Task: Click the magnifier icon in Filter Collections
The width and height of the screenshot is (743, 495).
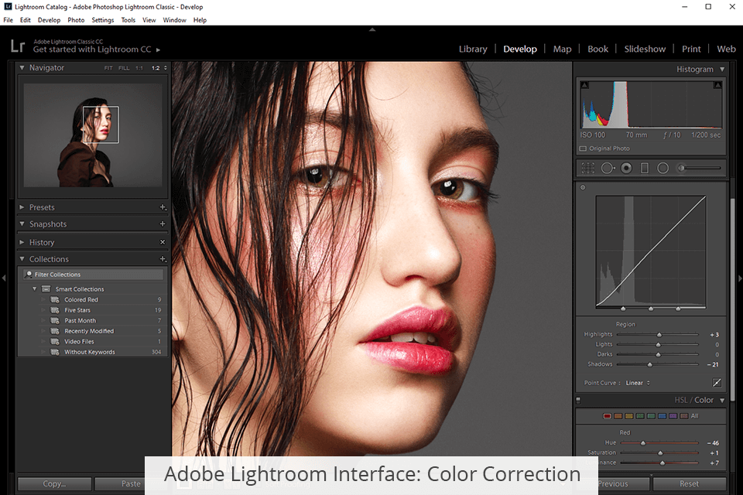Action: point(29,275)
